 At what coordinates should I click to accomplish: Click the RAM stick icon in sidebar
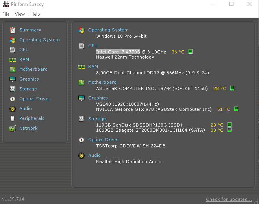coord(13,59)
